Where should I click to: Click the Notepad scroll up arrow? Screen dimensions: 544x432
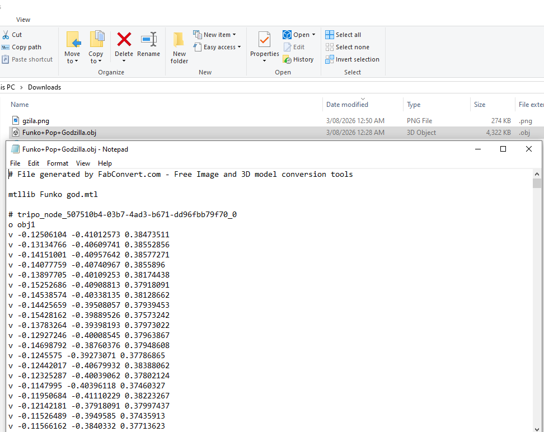click(537, 174)
